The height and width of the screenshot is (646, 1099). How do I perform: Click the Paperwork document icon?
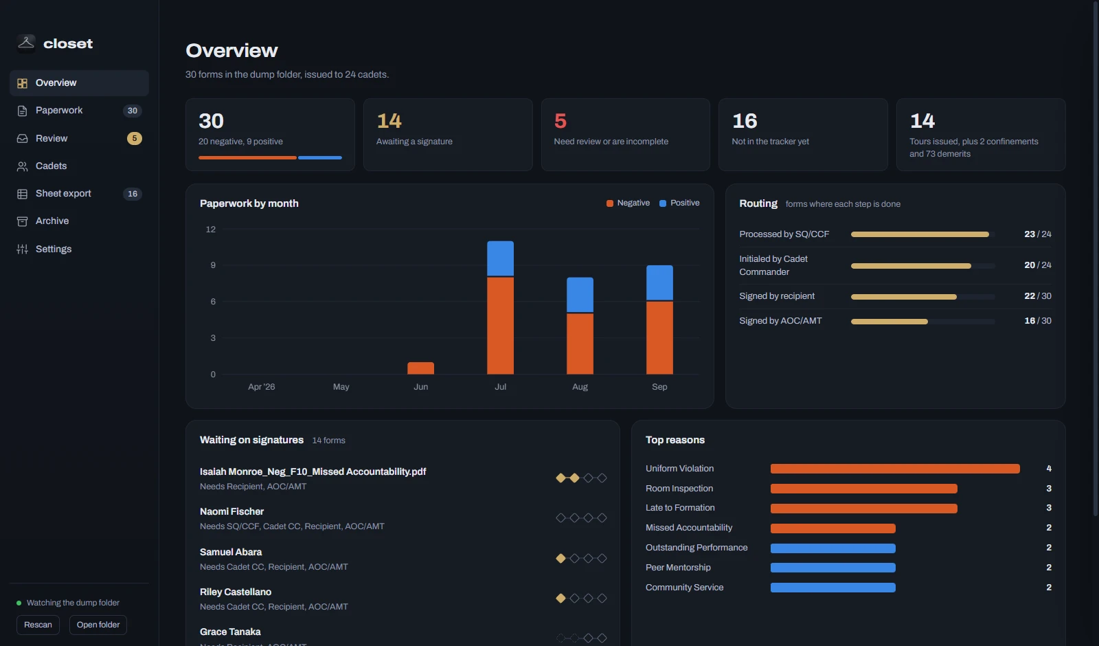[22, 111]
